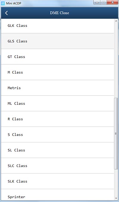
Task: Click the scrollbar track above the thumb
Action: pos(116,60)
